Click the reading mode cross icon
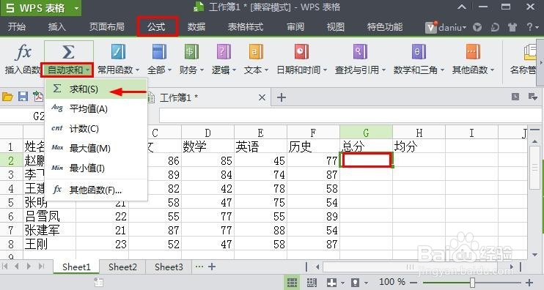This screenshot has width=544, height=290. 331,283
